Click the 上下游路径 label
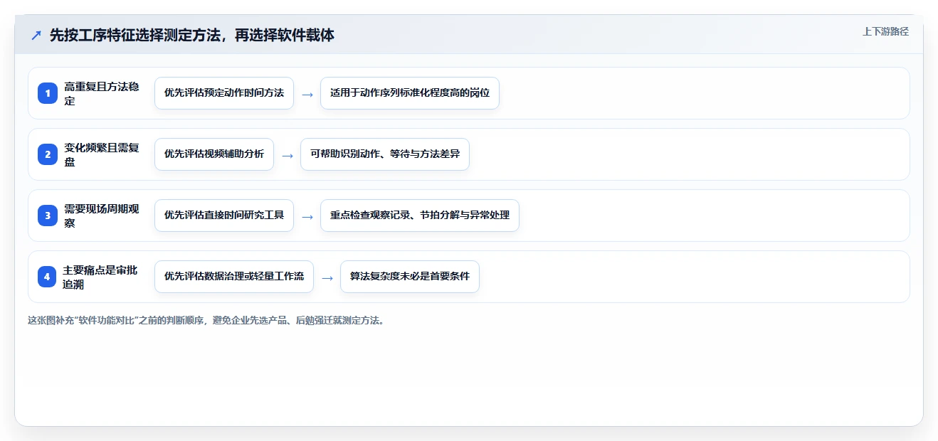938x441 pixels. [885, 31]
